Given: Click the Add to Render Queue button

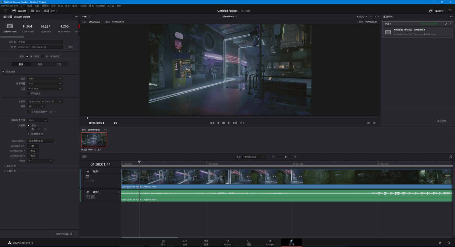Looking at the screenshot, I should point(64,234).
